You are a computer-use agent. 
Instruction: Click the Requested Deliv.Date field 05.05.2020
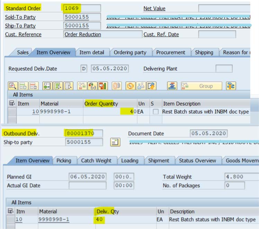click(109, 69)
